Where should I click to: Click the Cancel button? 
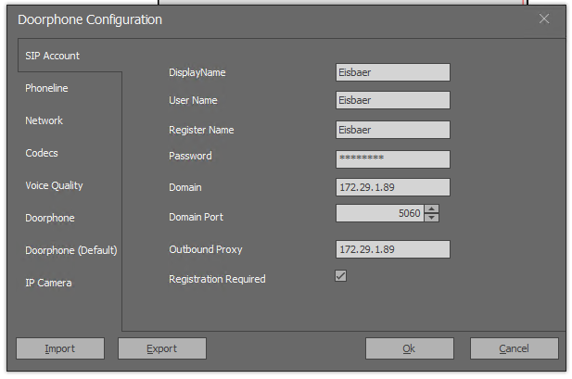pyautogui.click(x=514, y=348)
